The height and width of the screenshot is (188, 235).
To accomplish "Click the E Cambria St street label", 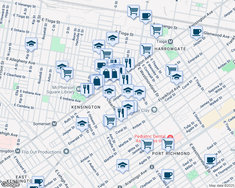I will tap(24, 106).
